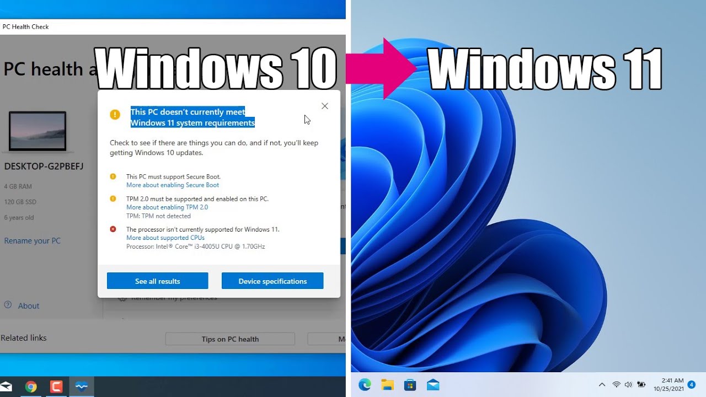Viewport: 706px width, 397px height.
Task: Open More about supported CPUs link
Action: pos(165,238)
